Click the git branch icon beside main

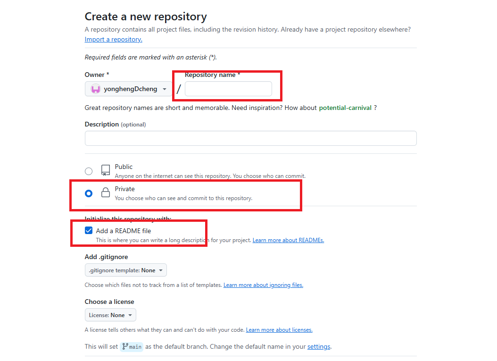[x=125, y=346]
